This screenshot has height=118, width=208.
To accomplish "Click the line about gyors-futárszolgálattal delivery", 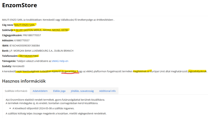I will [x=55, y=100].
